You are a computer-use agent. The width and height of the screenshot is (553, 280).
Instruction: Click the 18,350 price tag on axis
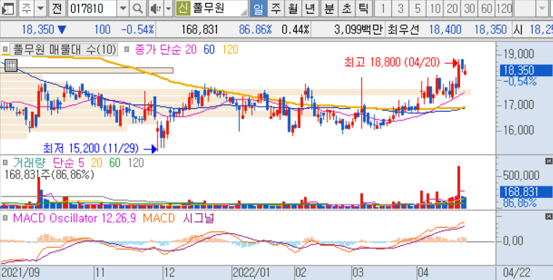pos(526,70)
